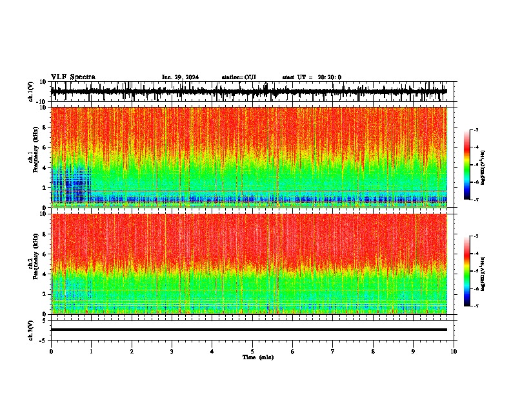The image size is (511, 394).
Task: Click the black ch.3 voltage trace line
Action: (249, 330)
